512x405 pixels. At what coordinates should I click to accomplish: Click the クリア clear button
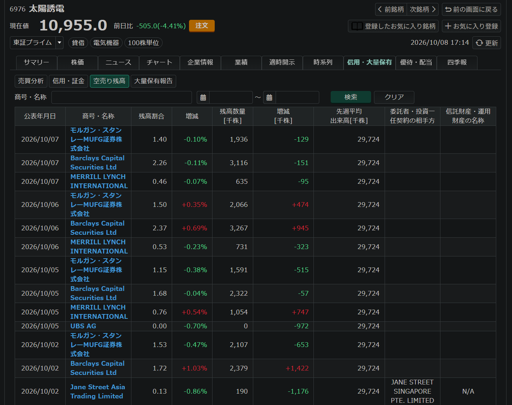394,97
